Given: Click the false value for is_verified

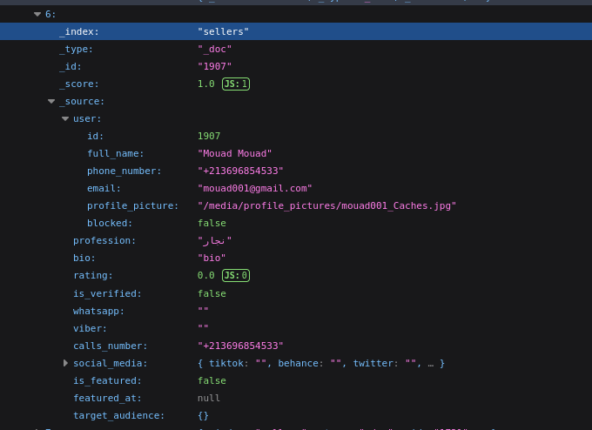Looking at the screenshot, I should click(x=212, y=293).
